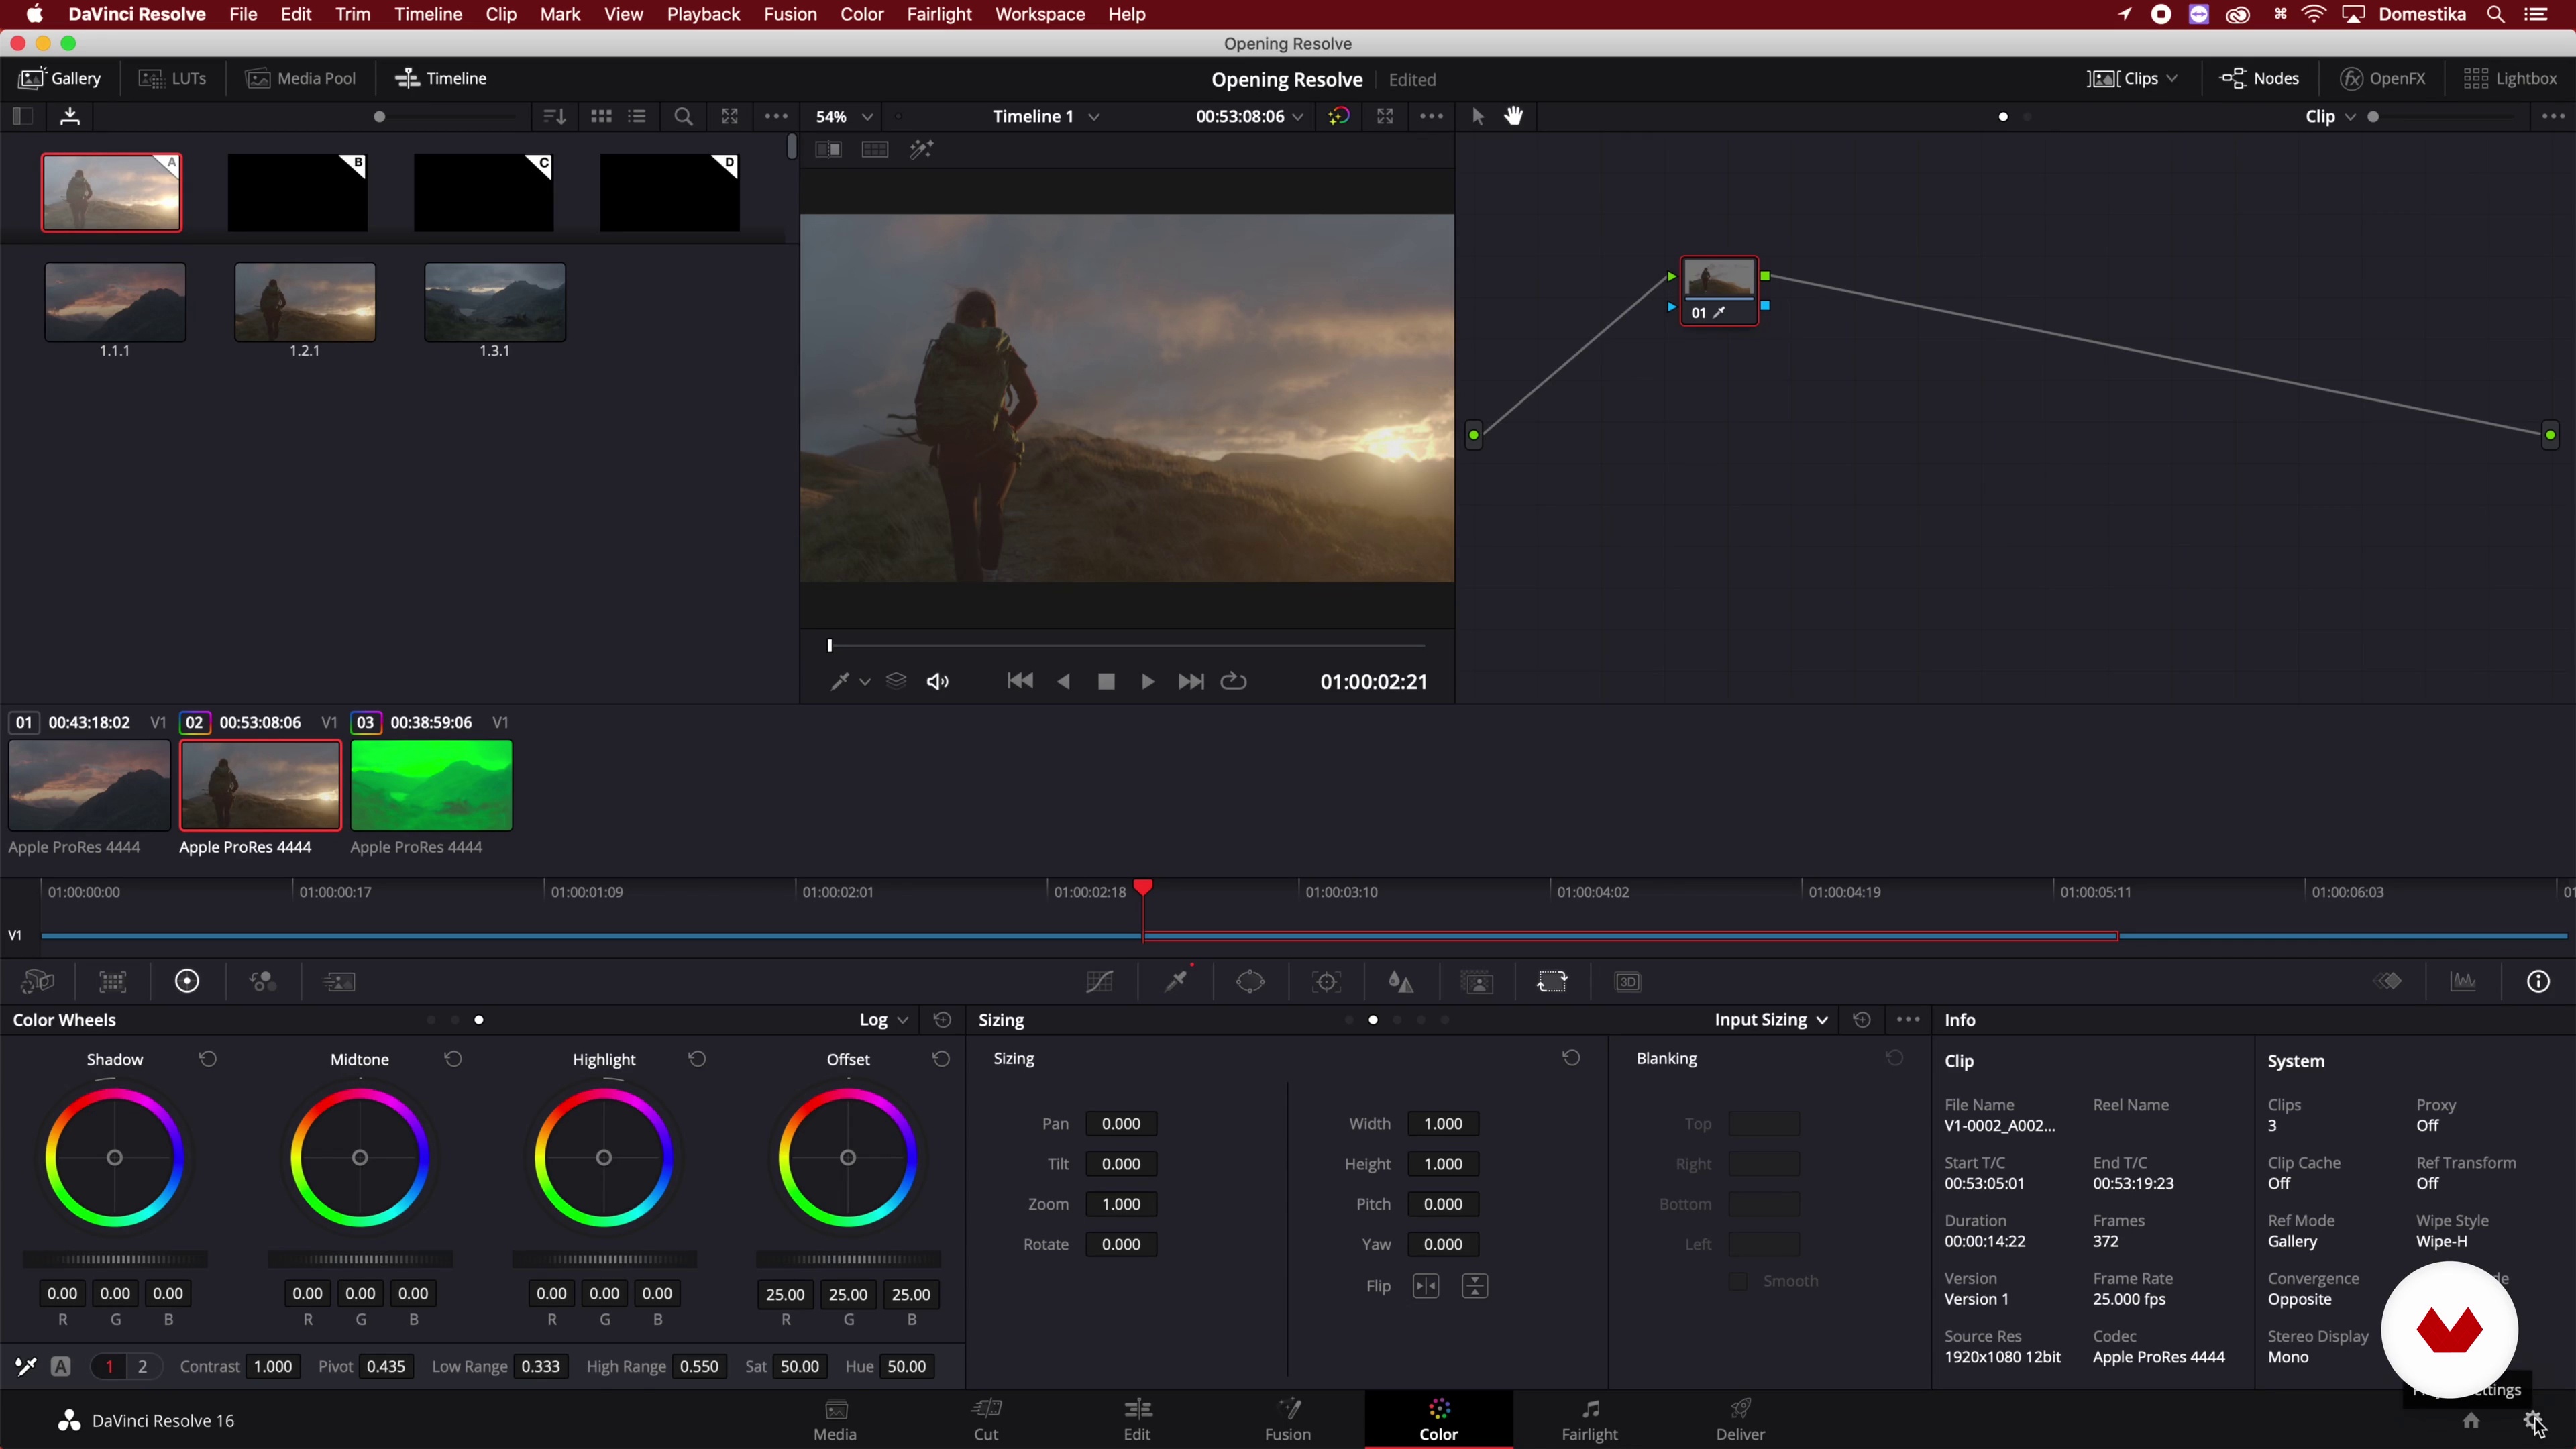Switch to the Fairlight page tab

coord(1589,1420)
